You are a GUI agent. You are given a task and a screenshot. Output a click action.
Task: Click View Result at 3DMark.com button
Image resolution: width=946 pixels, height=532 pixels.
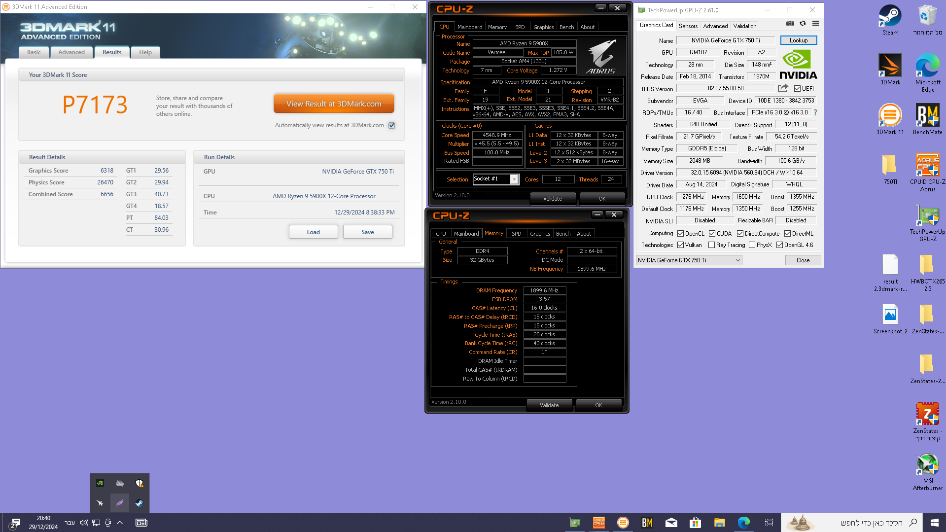click(334, 104)
